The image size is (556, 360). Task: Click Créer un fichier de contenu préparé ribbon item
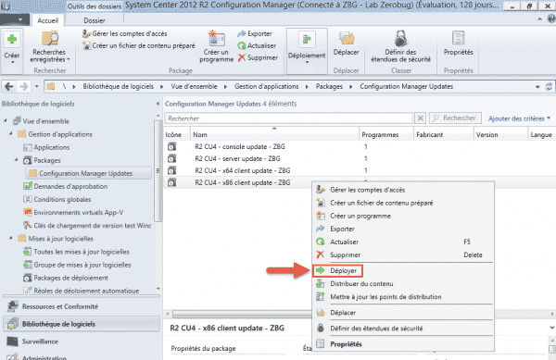point(139,45)
